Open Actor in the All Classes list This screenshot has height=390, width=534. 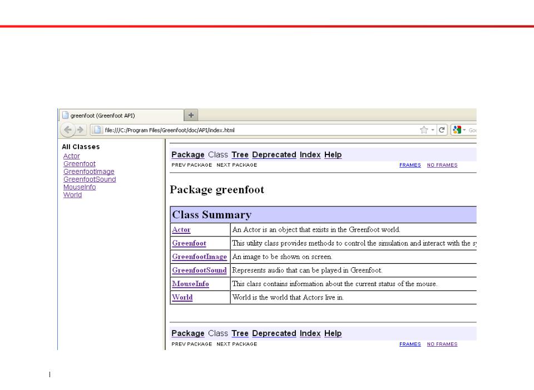click(72, 156)
